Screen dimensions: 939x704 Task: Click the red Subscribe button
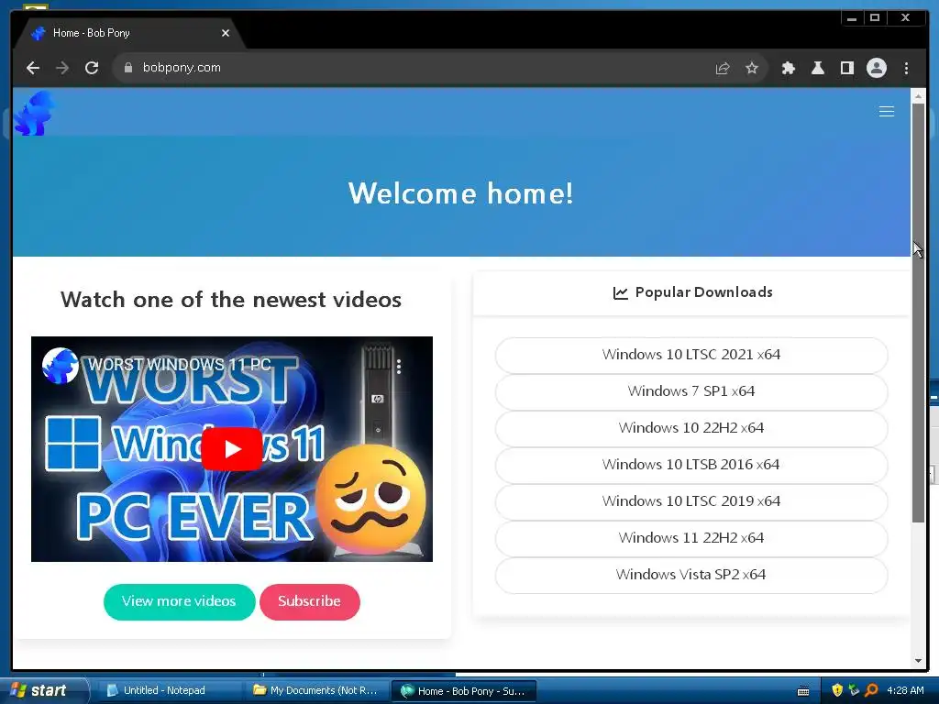coord(310,601)
